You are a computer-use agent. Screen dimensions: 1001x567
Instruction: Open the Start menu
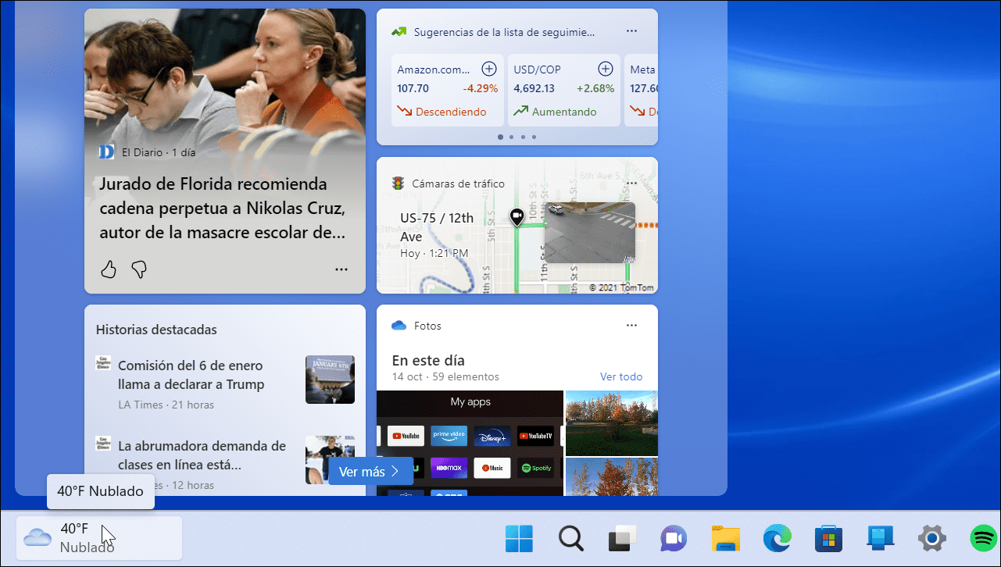[x=519, y=538]
